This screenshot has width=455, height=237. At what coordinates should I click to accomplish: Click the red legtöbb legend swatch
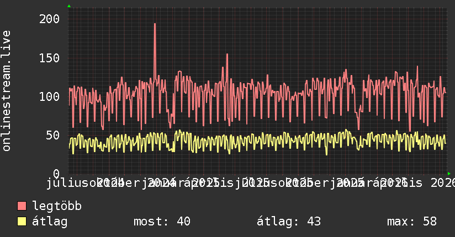[x=22, y=206]
